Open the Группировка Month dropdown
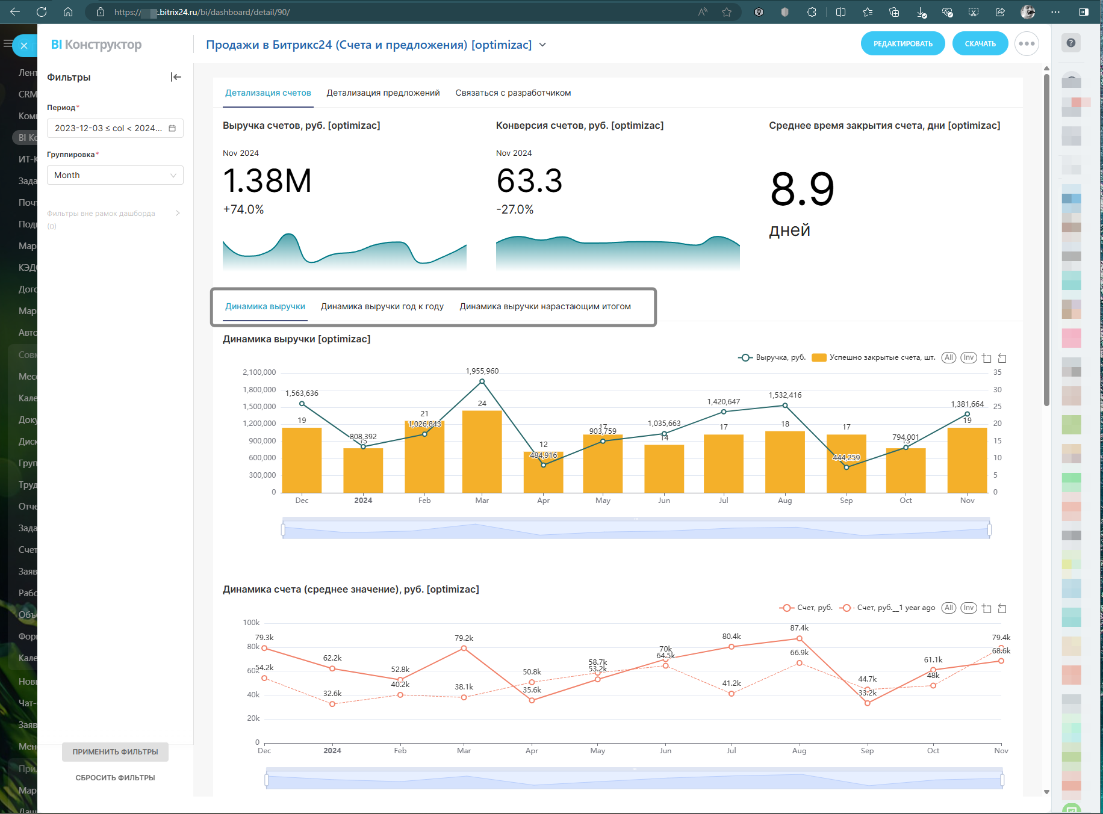Image resolution: width=1103 pixels, height=814 pixels. 115,175
